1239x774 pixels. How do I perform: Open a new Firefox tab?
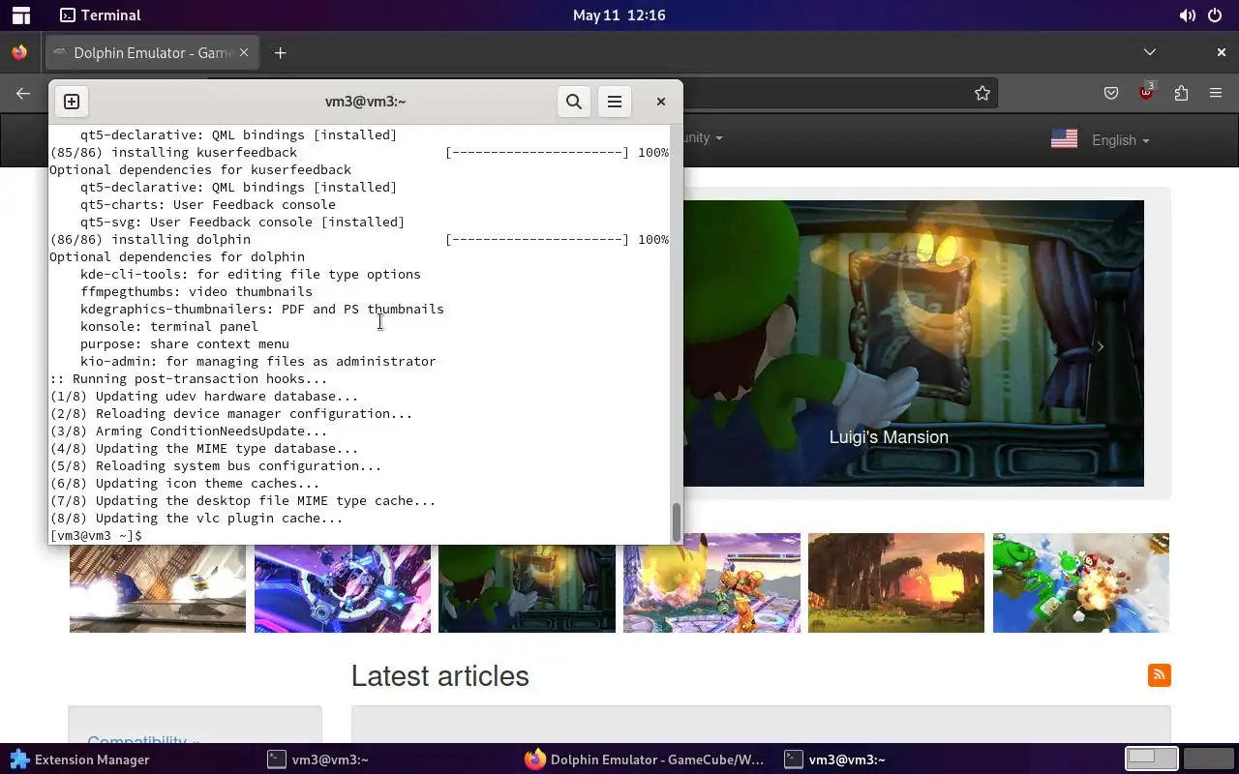pos(281,53)
